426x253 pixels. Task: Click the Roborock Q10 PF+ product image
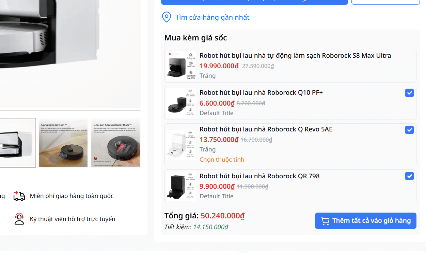[180, 103]
